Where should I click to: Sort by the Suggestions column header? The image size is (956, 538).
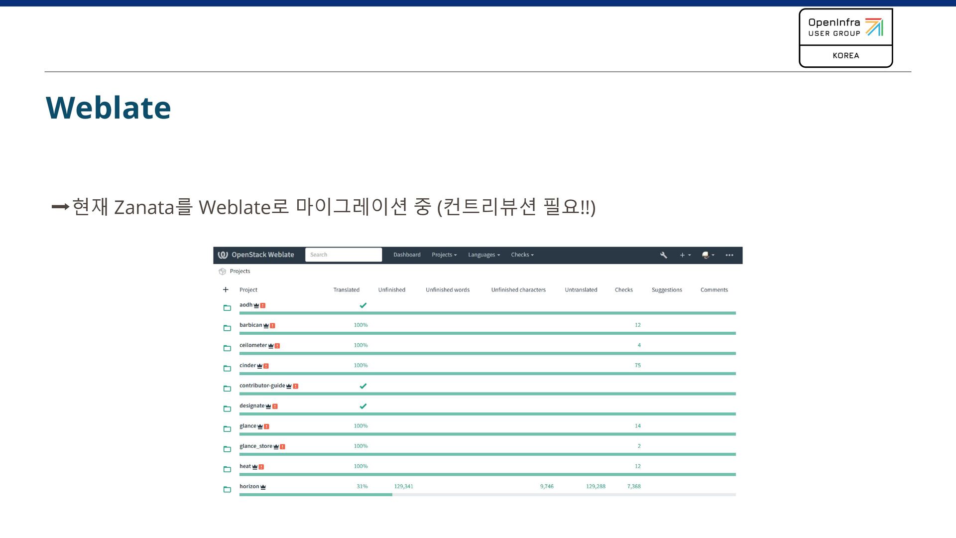tap(667, 290)
